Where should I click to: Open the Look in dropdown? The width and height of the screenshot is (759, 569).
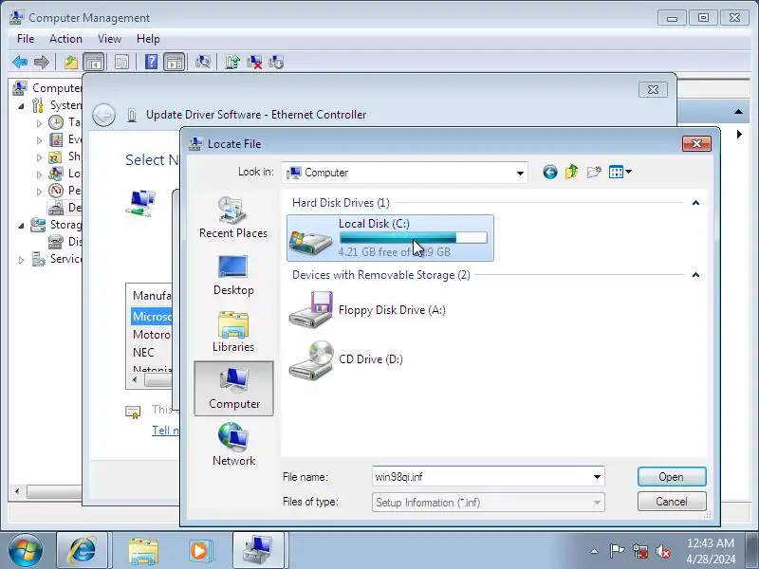(520, 173)
